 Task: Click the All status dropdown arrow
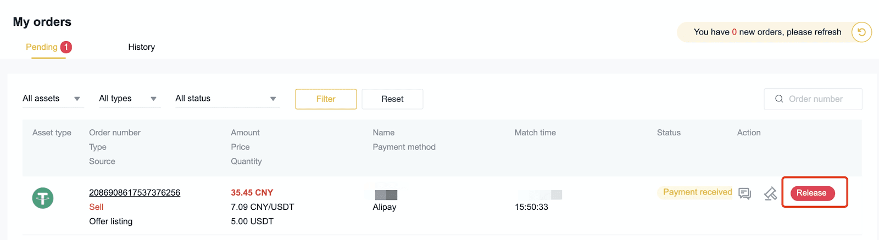pyautogui.click(x=273, y=99)
